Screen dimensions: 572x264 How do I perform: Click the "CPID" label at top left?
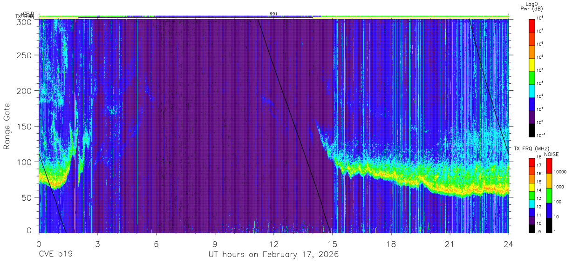(29, 14)
